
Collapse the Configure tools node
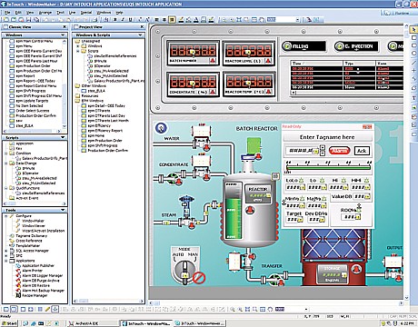point(6,216)
